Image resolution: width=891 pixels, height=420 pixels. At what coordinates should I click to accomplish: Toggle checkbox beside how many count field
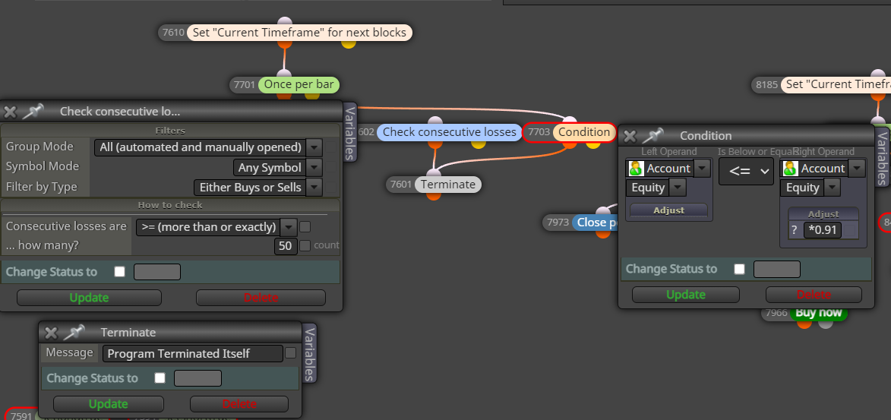[x=305, y=245]
